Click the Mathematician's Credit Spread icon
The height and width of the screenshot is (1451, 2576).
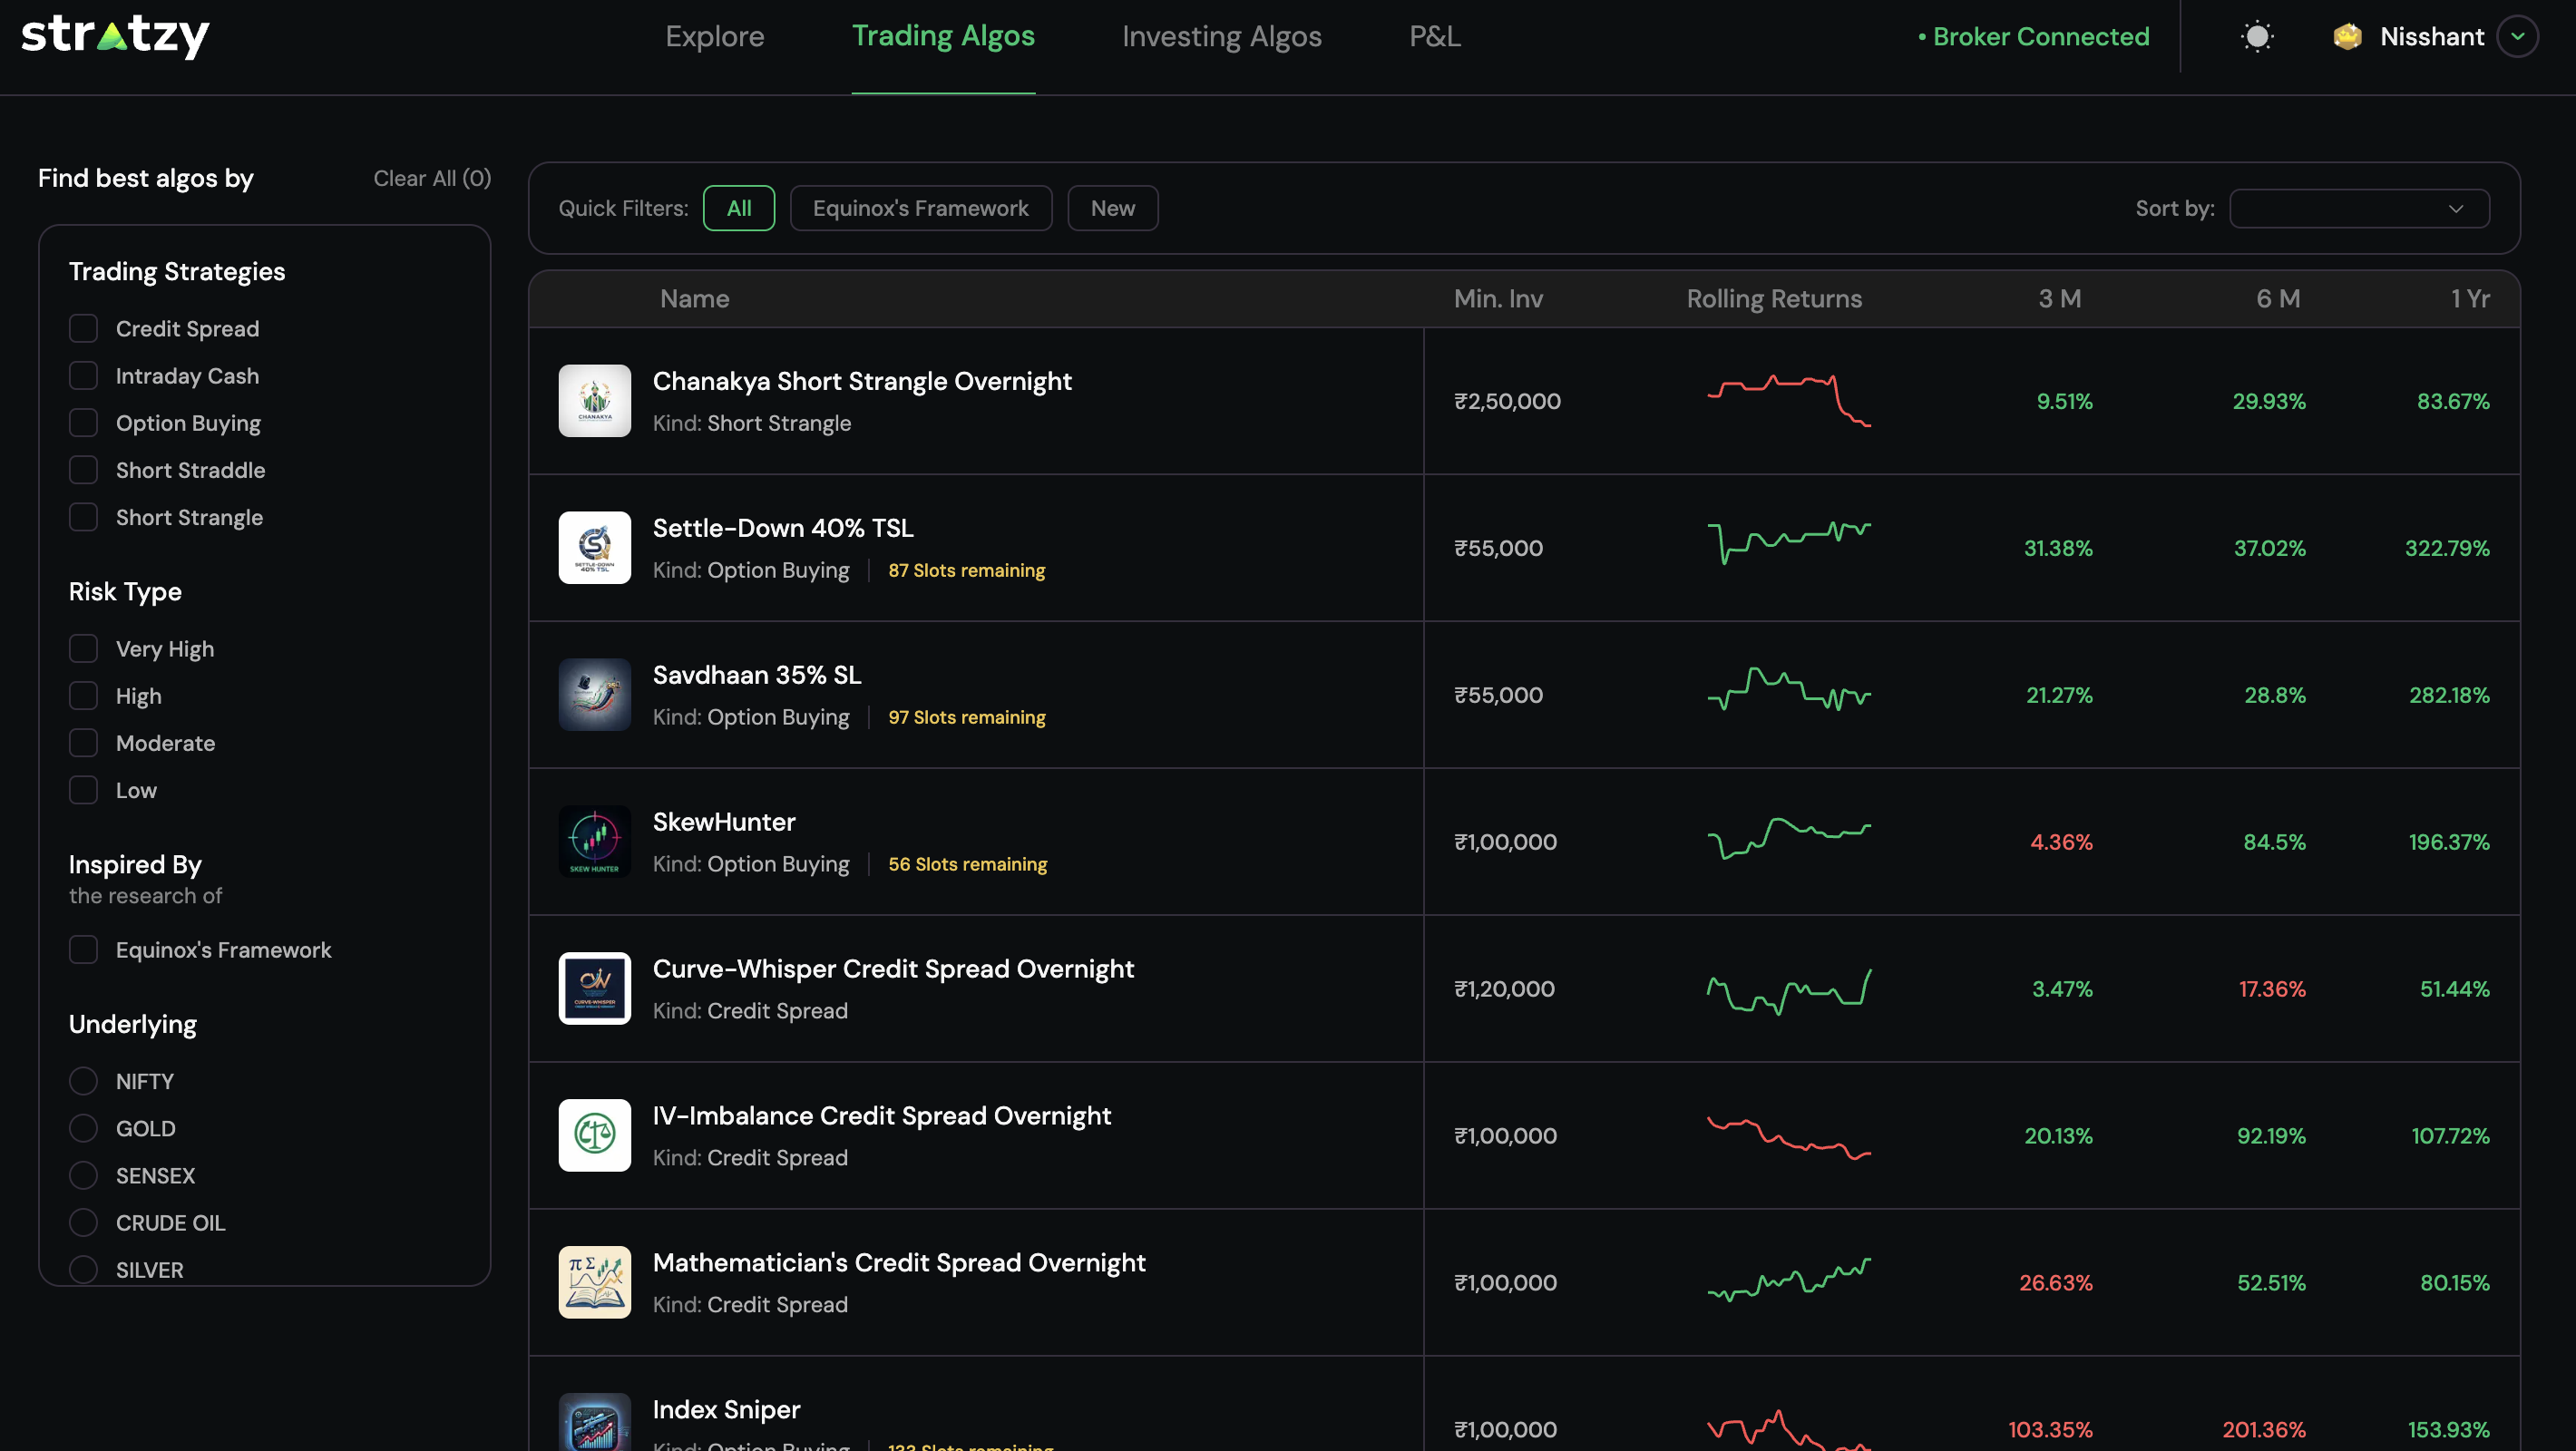pyautogui.click(x=594, y=1282)
